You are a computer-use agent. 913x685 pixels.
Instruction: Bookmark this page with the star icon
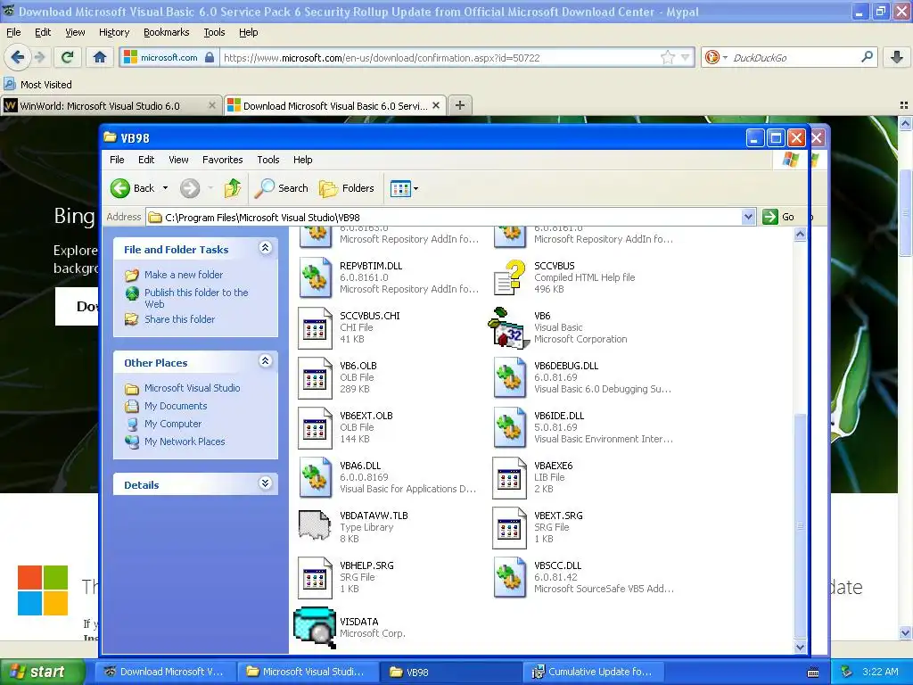(667, 57)
